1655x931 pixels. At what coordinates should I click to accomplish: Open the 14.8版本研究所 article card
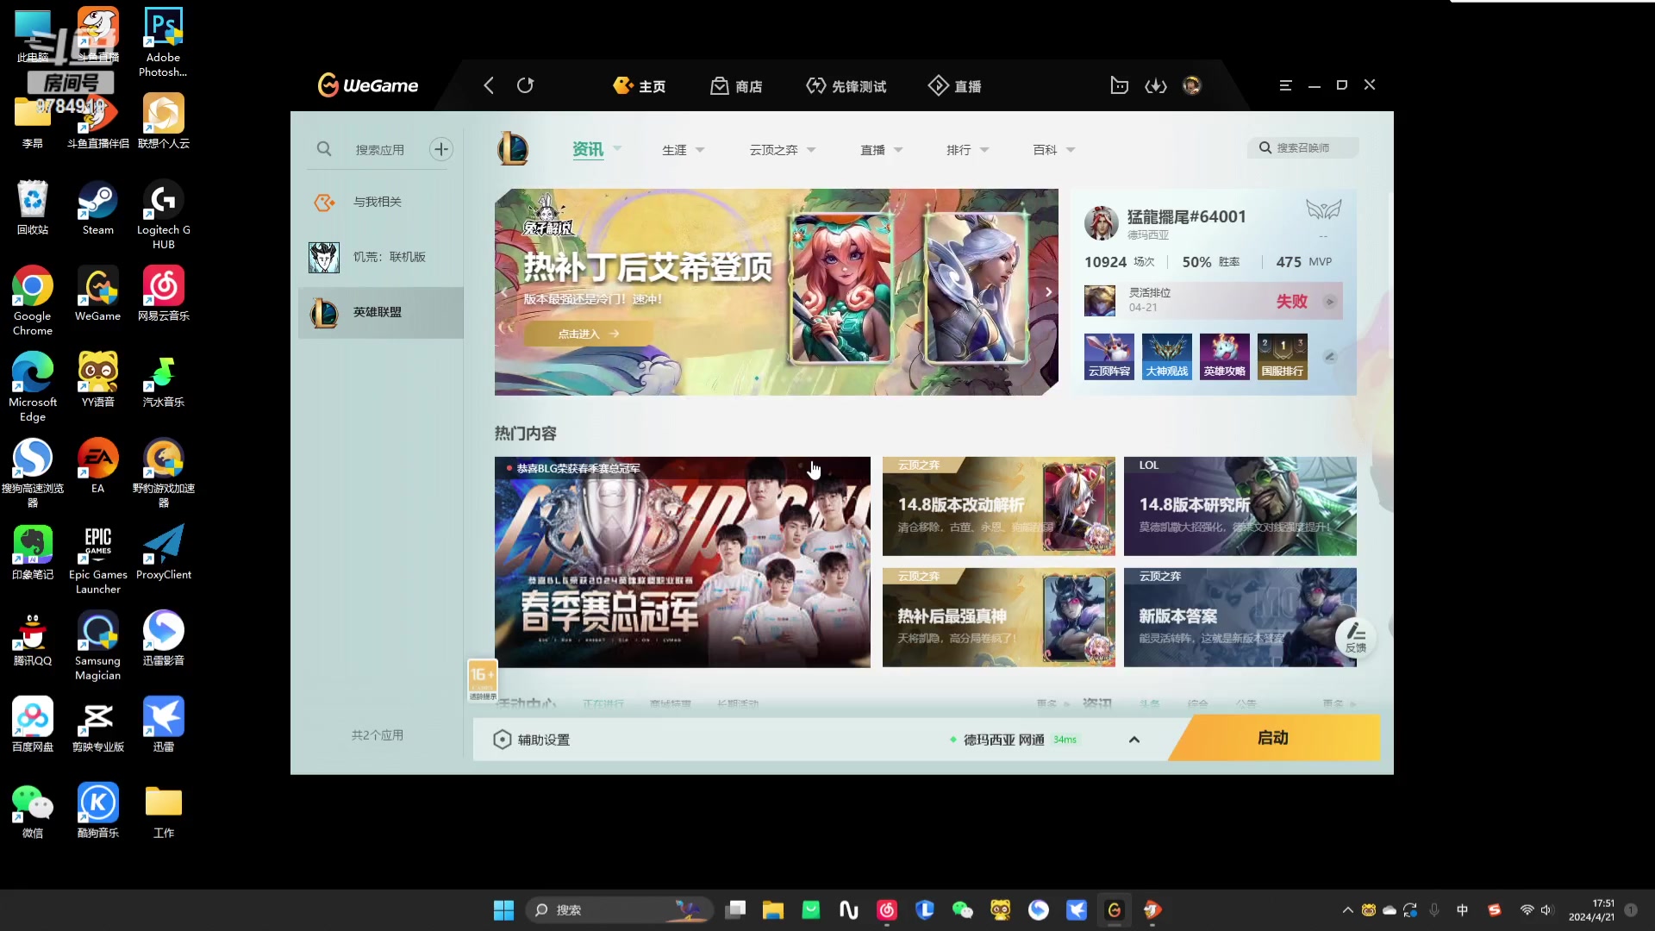(1240, 506)
